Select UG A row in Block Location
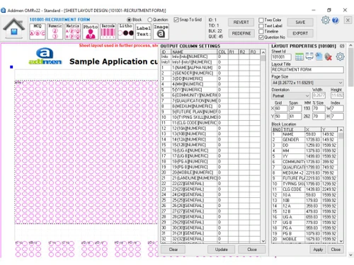Screen dimensions: 354x265 304,217
